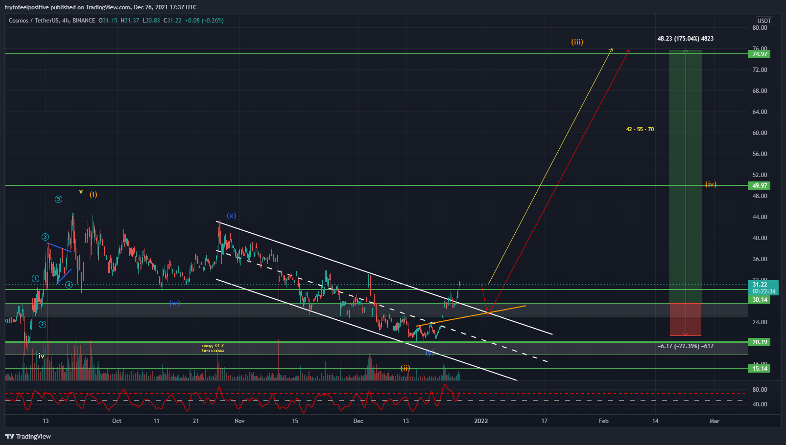Select the 'вход 33.7 без стопа' note
786x445 pixels.
tap(213, 348)
